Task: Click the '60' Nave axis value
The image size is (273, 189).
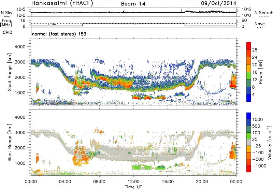Action: (244, 20)
